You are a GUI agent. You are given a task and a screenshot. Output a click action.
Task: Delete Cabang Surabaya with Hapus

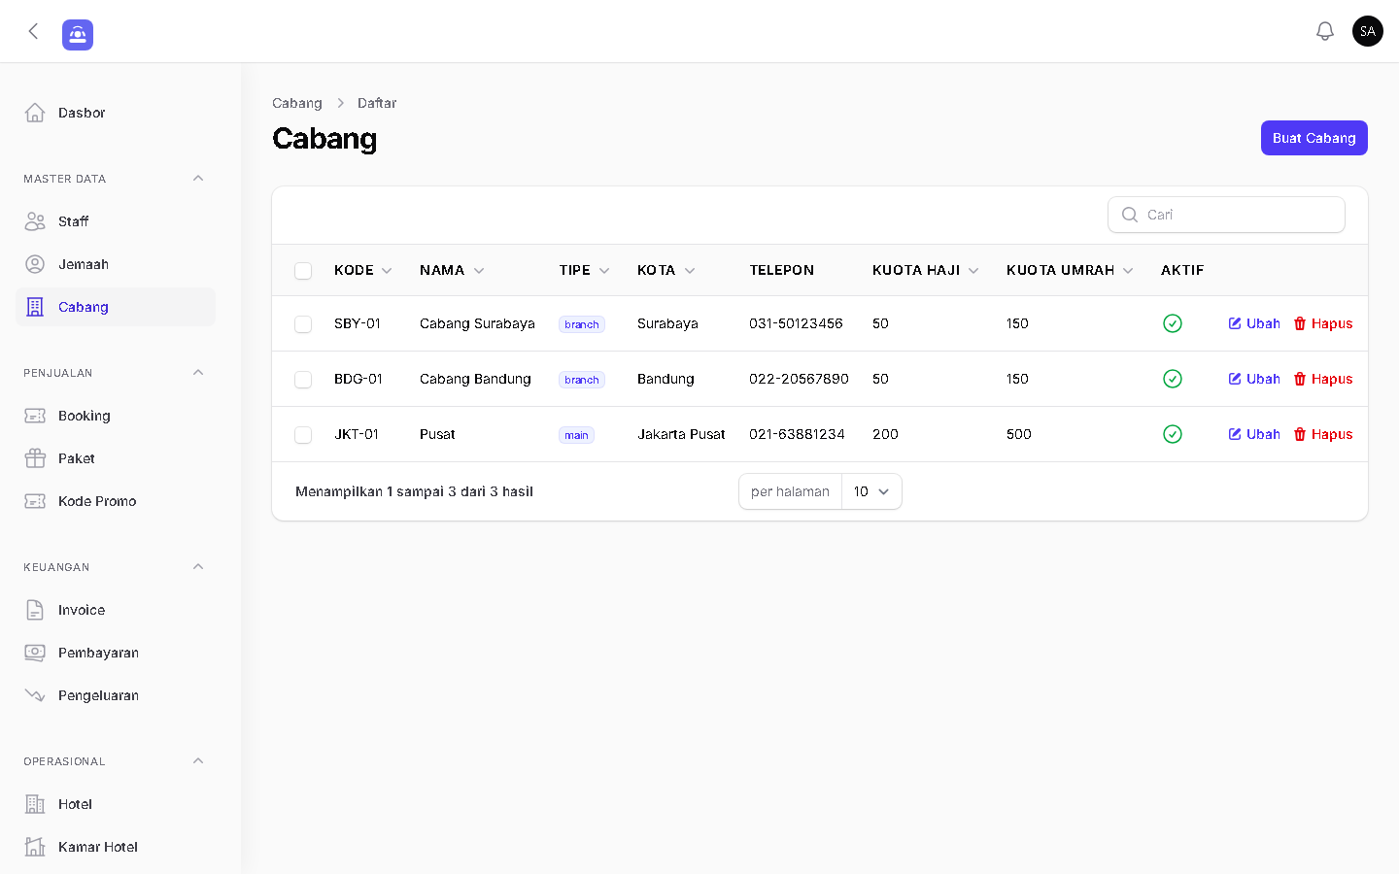pyautogui.click(x=1323, y=323)
